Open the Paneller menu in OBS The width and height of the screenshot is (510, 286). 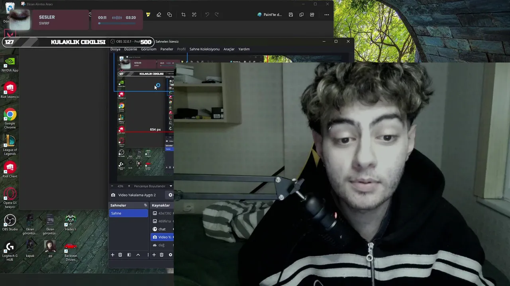tap(167, 49)
